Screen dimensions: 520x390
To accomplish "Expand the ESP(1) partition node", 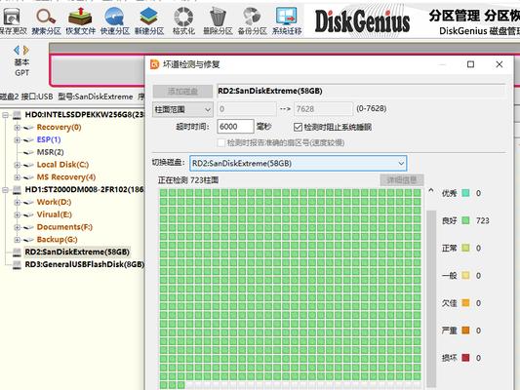I will (18, 139).
